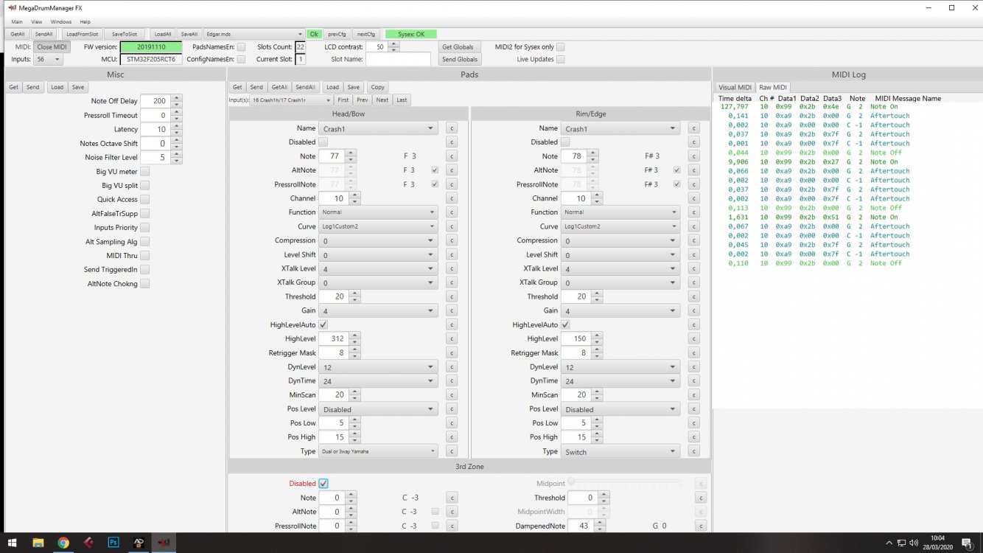The height and width of the screenshot is (553, 983).
Task: Toggle the Big VU meter option
Action: point(144,171)
